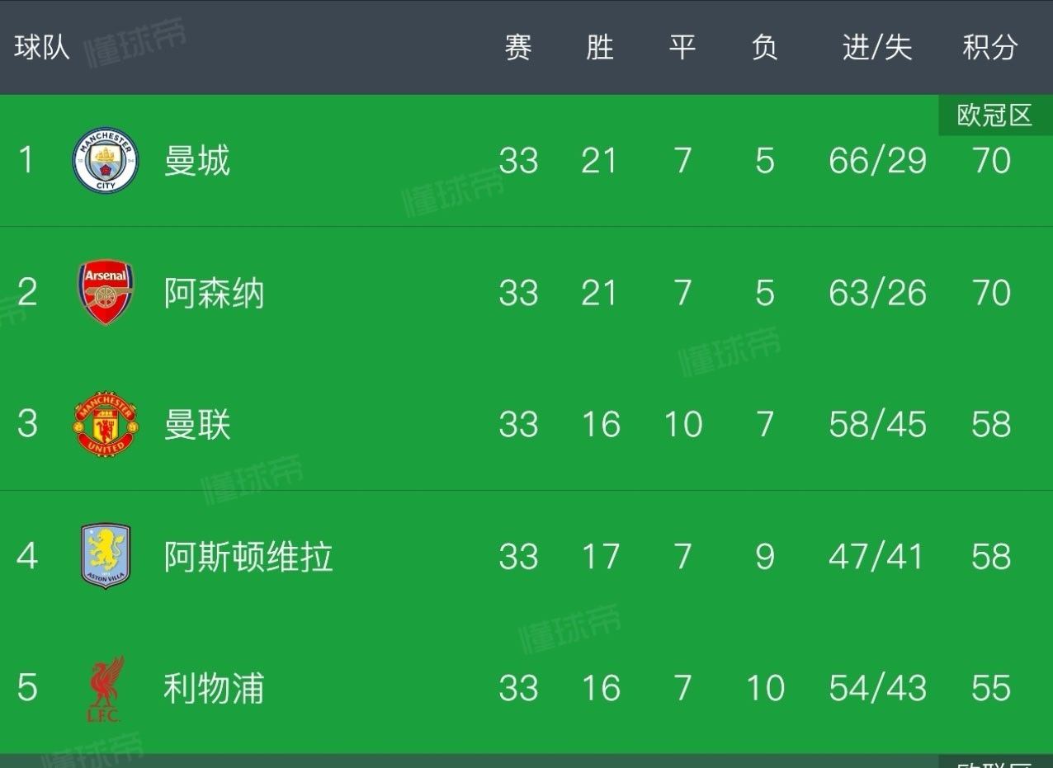Open the 阿斯顿维拉 team page

(x=248, y=557)
